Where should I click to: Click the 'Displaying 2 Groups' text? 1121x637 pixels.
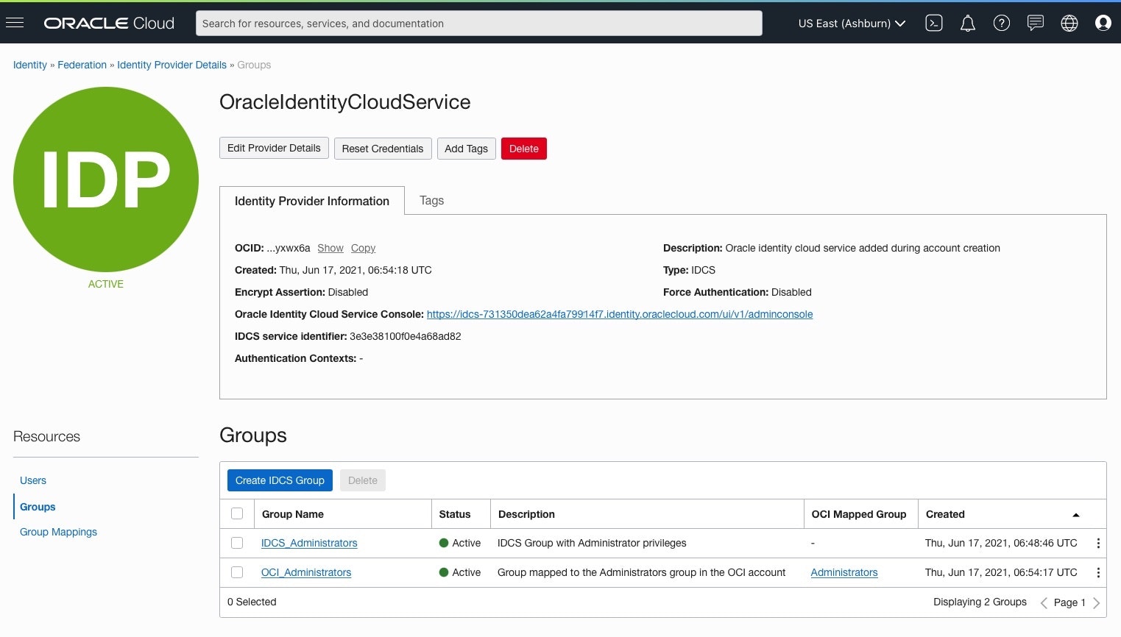(x=980, y=602)
